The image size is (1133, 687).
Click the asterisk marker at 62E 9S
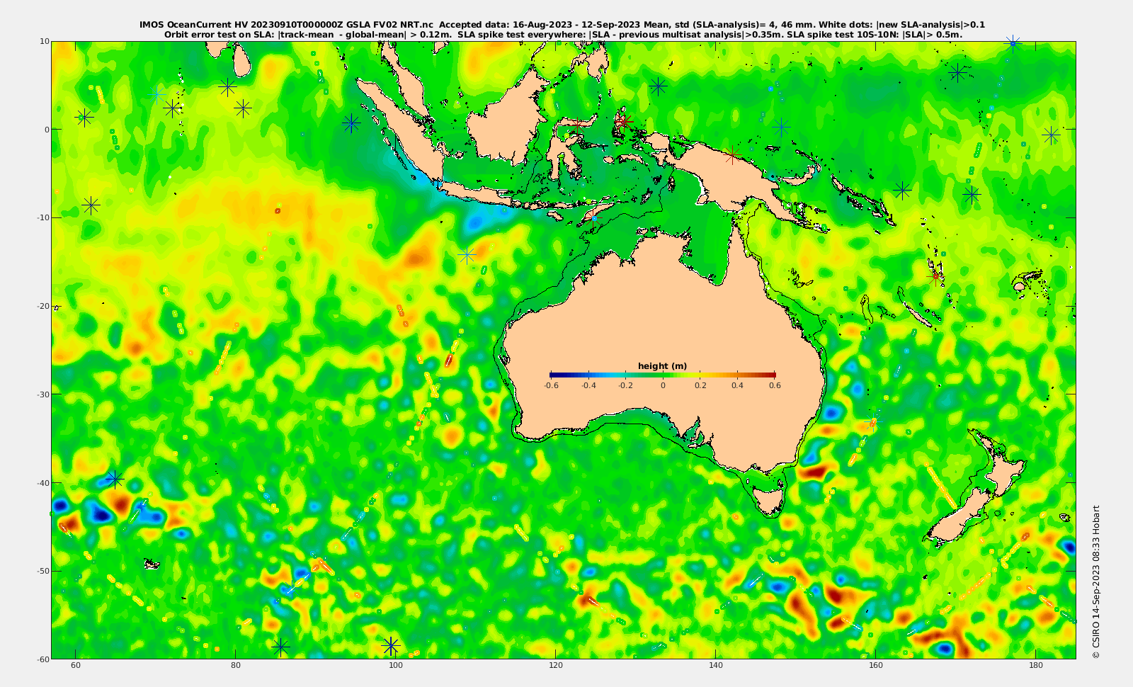[x=91, y=206]
